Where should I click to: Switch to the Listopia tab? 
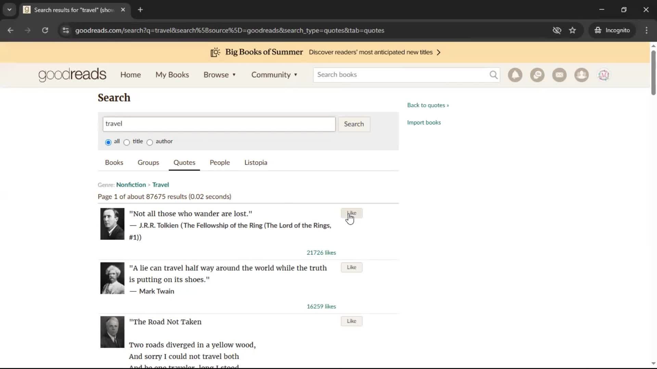click(x=256, y=163)
